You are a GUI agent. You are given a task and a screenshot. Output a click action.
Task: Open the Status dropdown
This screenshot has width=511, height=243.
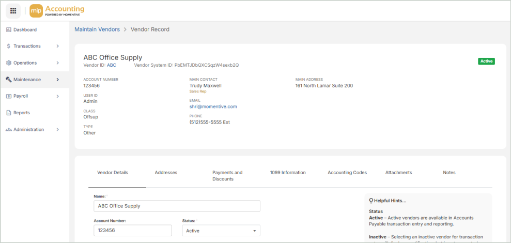tap(221, 231)
